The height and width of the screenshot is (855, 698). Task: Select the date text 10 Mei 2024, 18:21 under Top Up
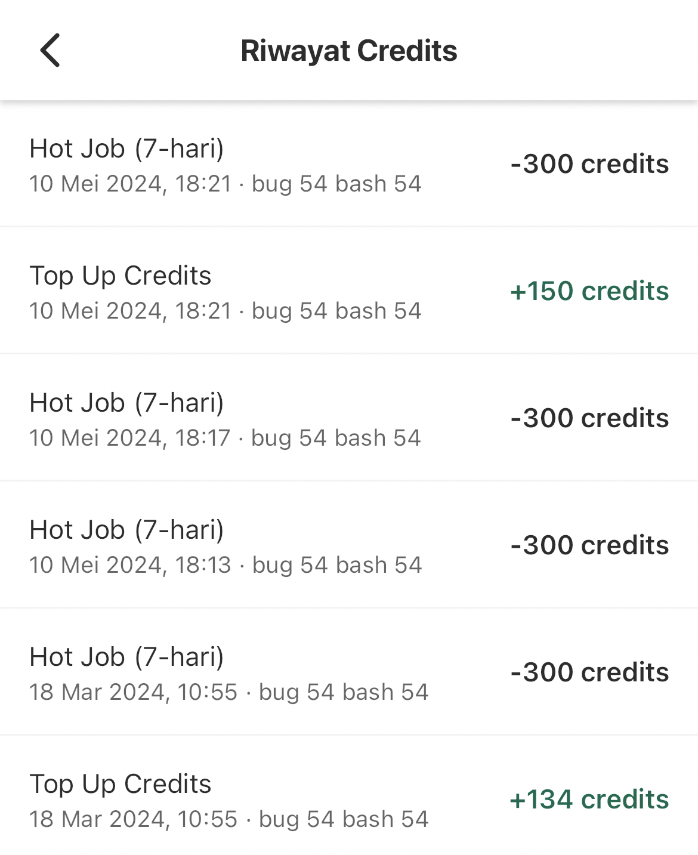(130, 311)
